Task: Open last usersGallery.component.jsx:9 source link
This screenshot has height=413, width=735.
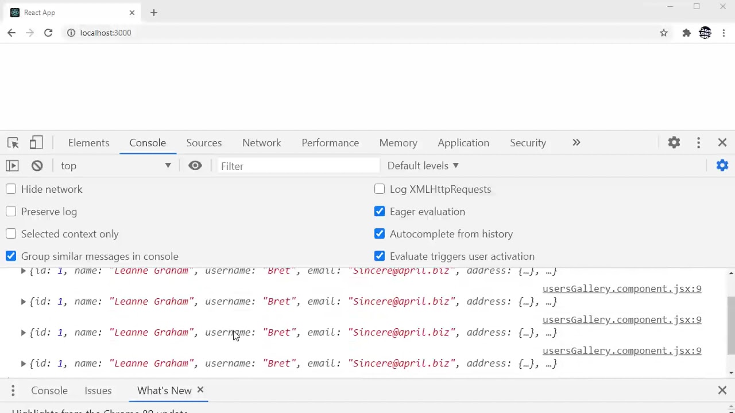Action: click(x=622, y=351)
